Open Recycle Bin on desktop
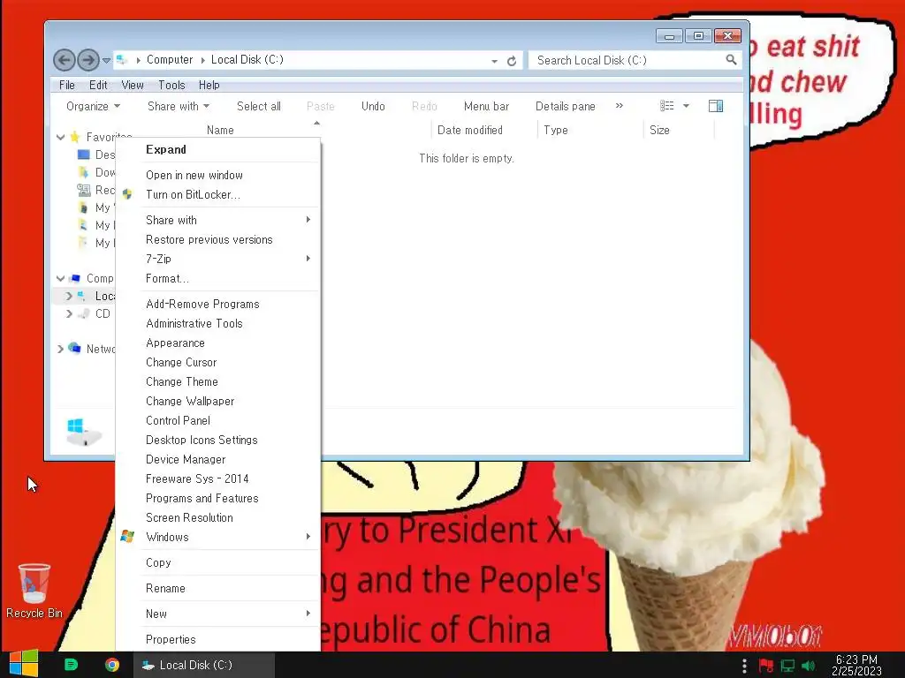The height and width of the screenshot is (678, 905). point(34,591)
